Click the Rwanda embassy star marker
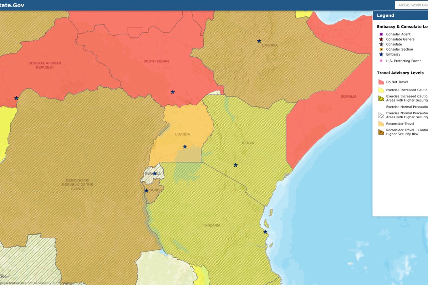The height and width of the screenshot is (285, 428). click(x=155, y=173)
